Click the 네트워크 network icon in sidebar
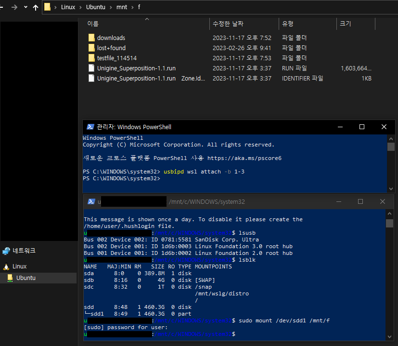The height and width of the screenshot is (346, 398). [x=6, y=251]
